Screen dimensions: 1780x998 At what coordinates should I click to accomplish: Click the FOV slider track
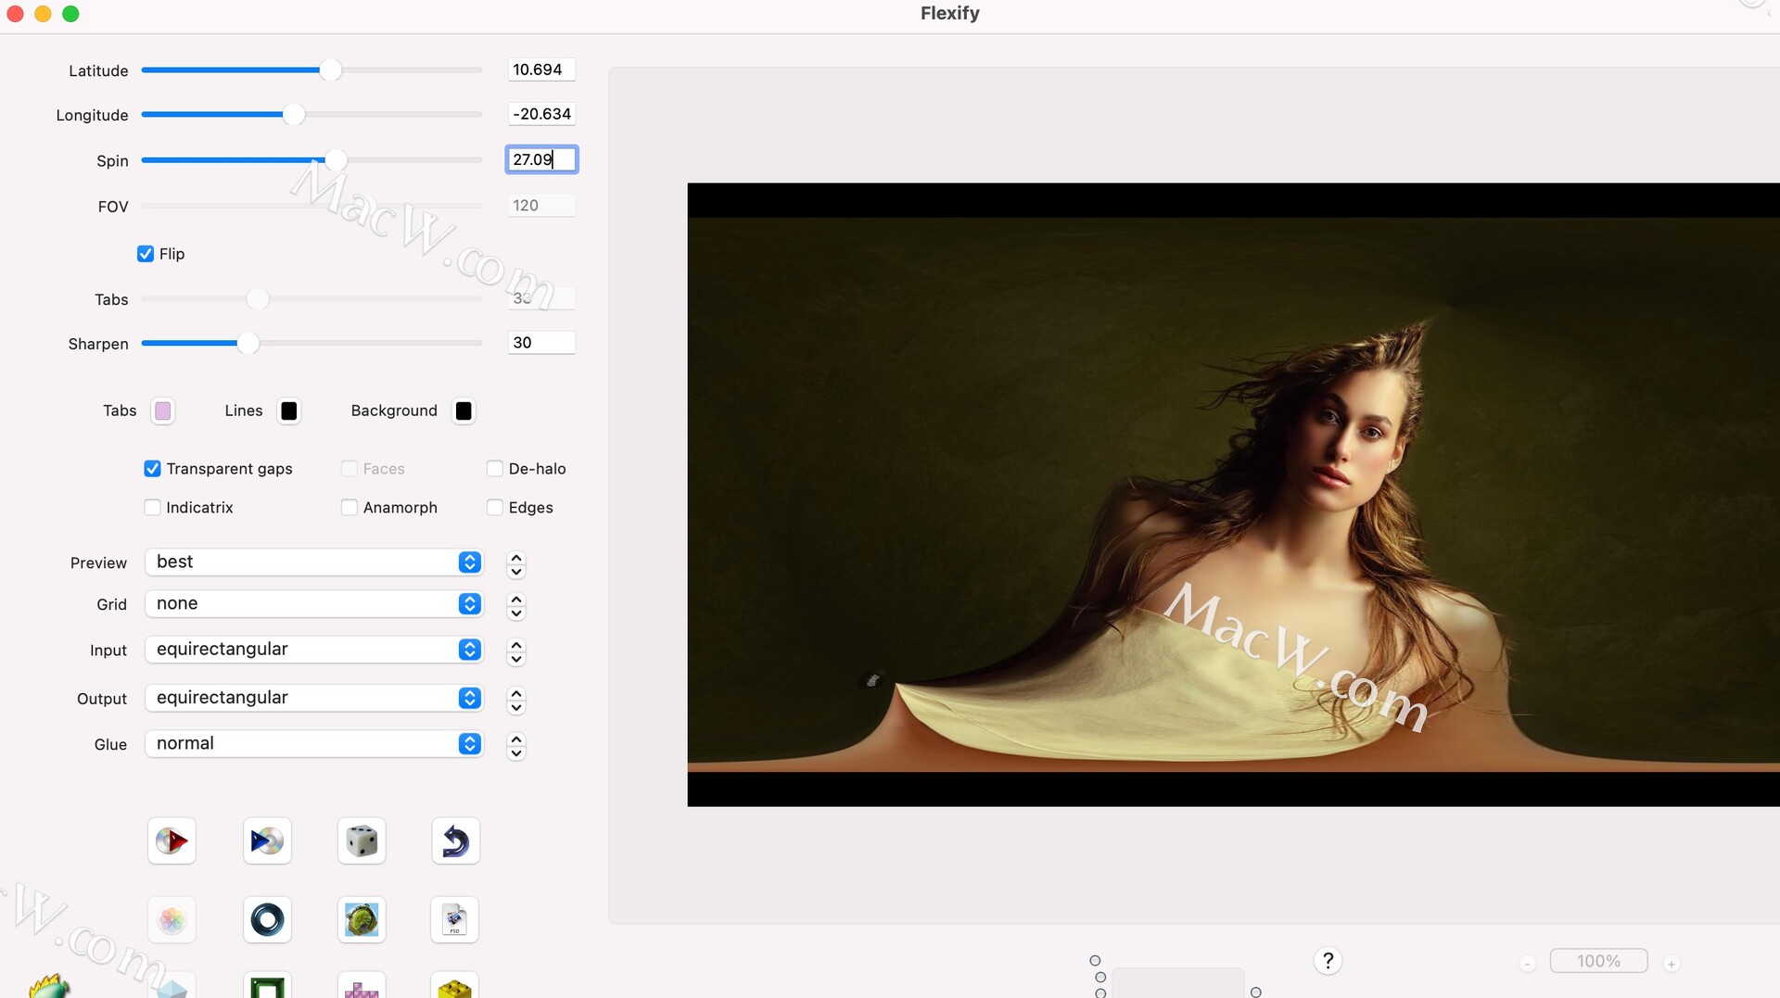point(311,206)
